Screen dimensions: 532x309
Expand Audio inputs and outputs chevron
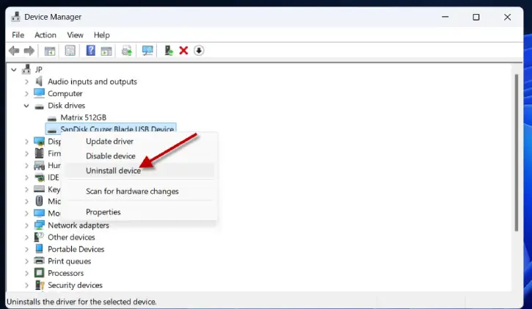pyautogui.click(x=26, y=81)
